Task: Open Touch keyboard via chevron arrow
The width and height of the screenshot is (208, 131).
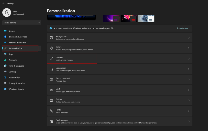Action: pos(189,80)
